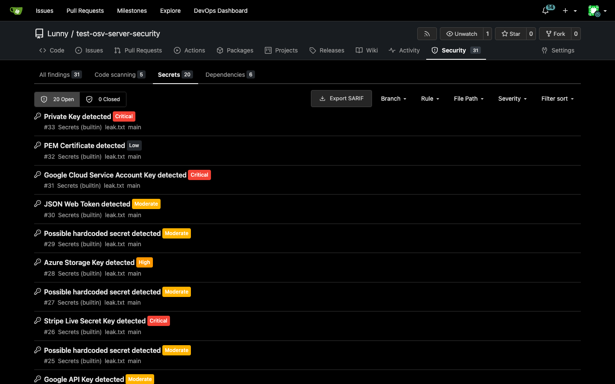615x384 pixels.
Task: Open the Wiki tab
Action: [x=367, y=50]
